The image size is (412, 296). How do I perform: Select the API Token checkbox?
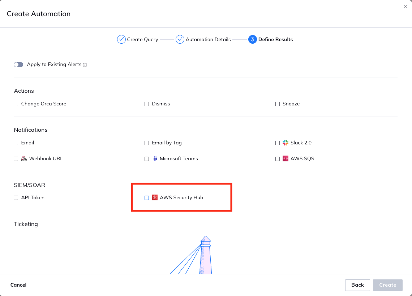(16, 198)
